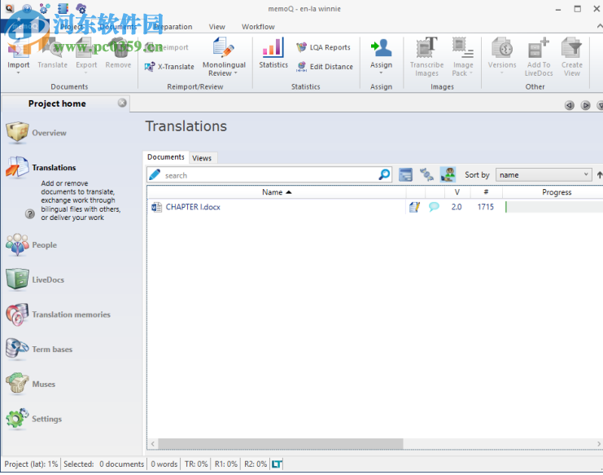Open Monolingual Review tool
603x475 pixels.
click(x=224, y=57)
